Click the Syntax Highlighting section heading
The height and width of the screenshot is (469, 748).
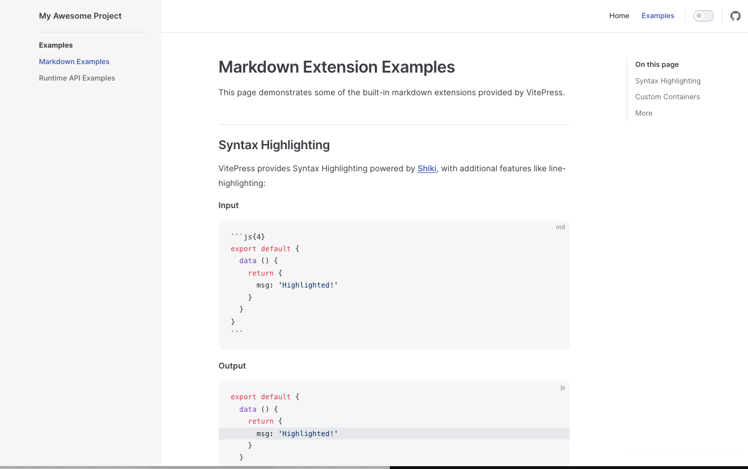pos(274,145)
